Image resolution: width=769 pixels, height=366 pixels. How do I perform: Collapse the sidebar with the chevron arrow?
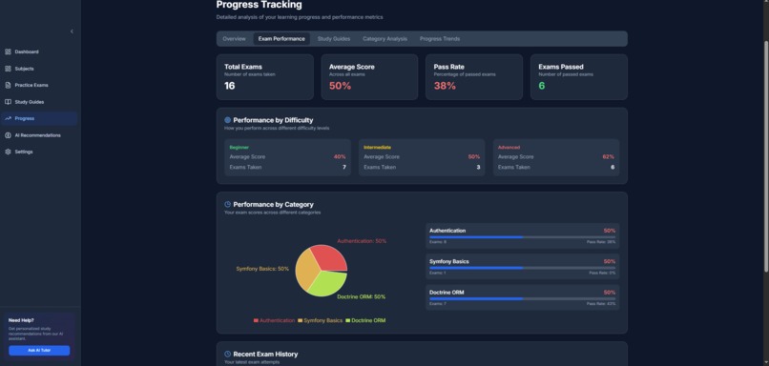[x=72, y=31]
